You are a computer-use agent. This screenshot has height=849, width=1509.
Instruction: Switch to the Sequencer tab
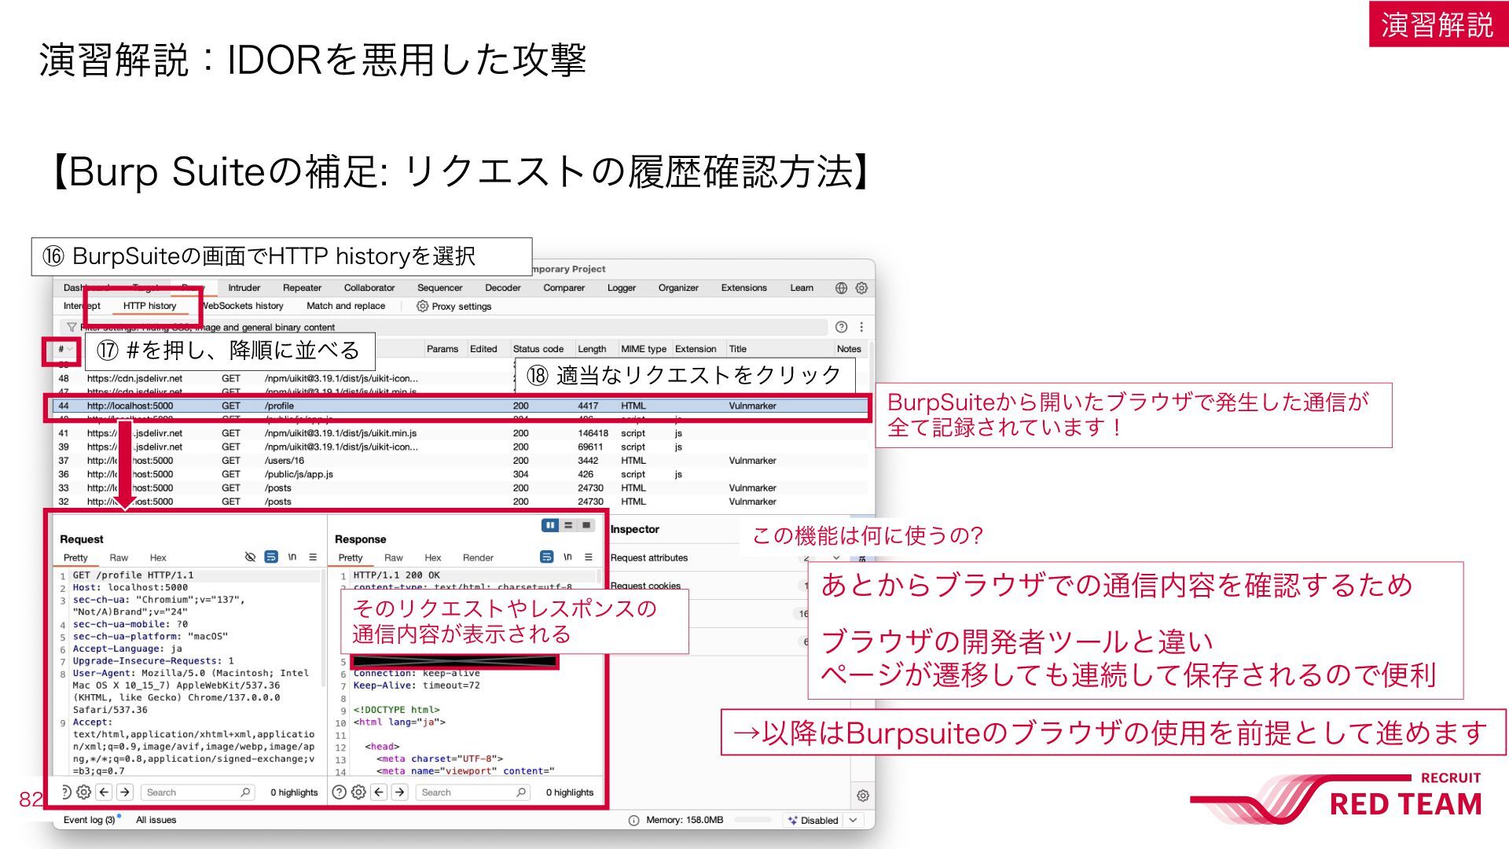(x=439, y=289)
